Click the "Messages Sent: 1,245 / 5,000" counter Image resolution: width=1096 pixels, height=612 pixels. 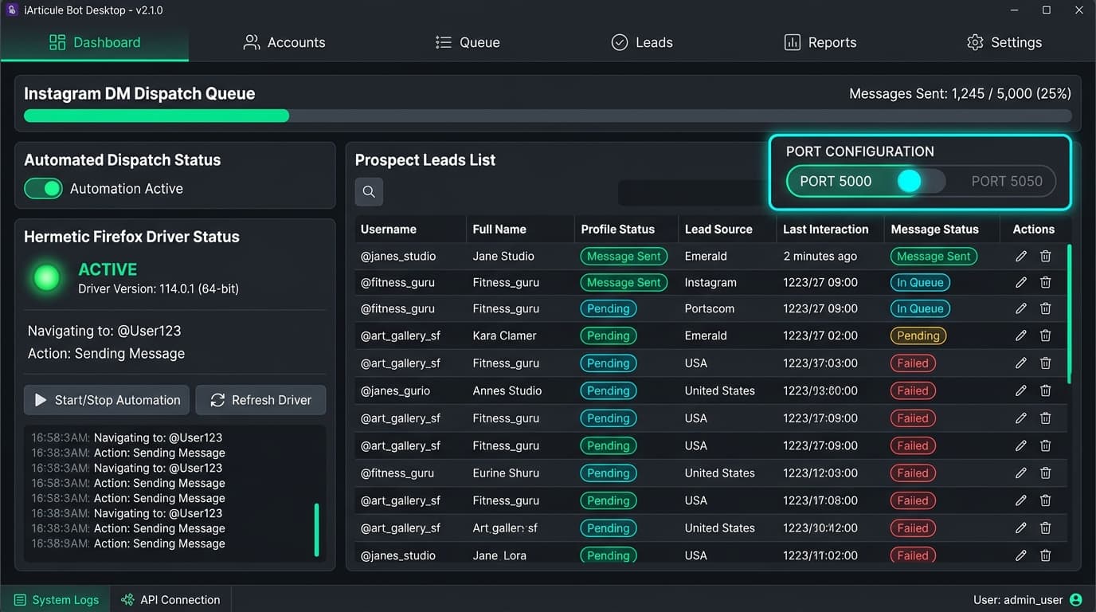coord(960,93)
